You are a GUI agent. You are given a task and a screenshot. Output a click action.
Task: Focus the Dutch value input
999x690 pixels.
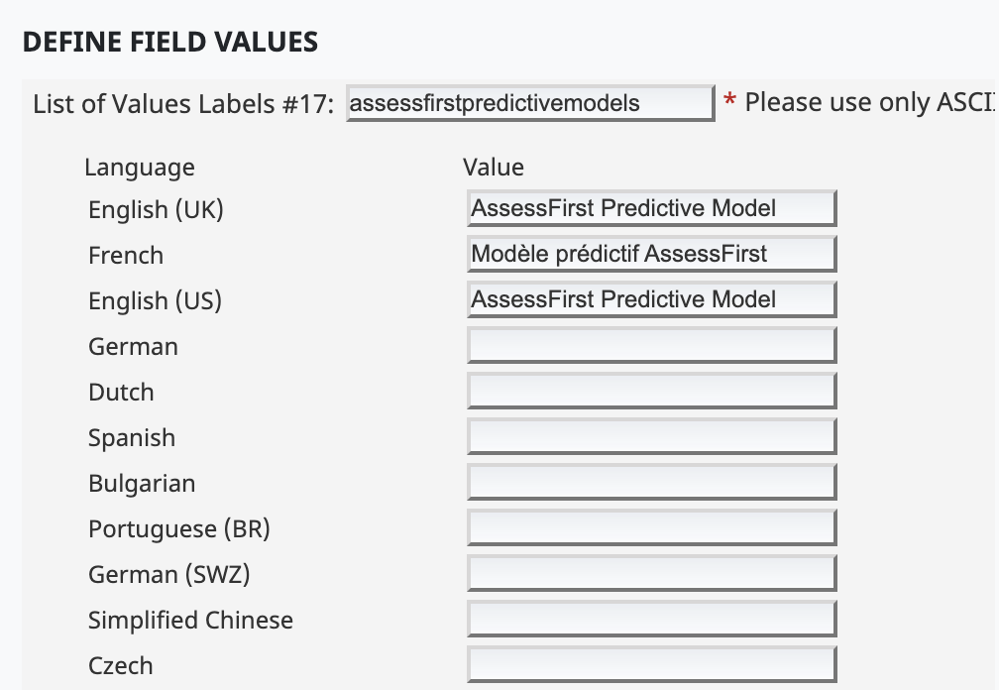651,392
